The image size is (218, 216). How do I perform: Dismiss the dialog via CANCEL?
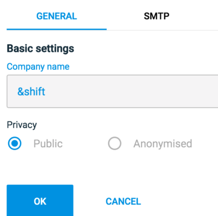click(123, 201)
